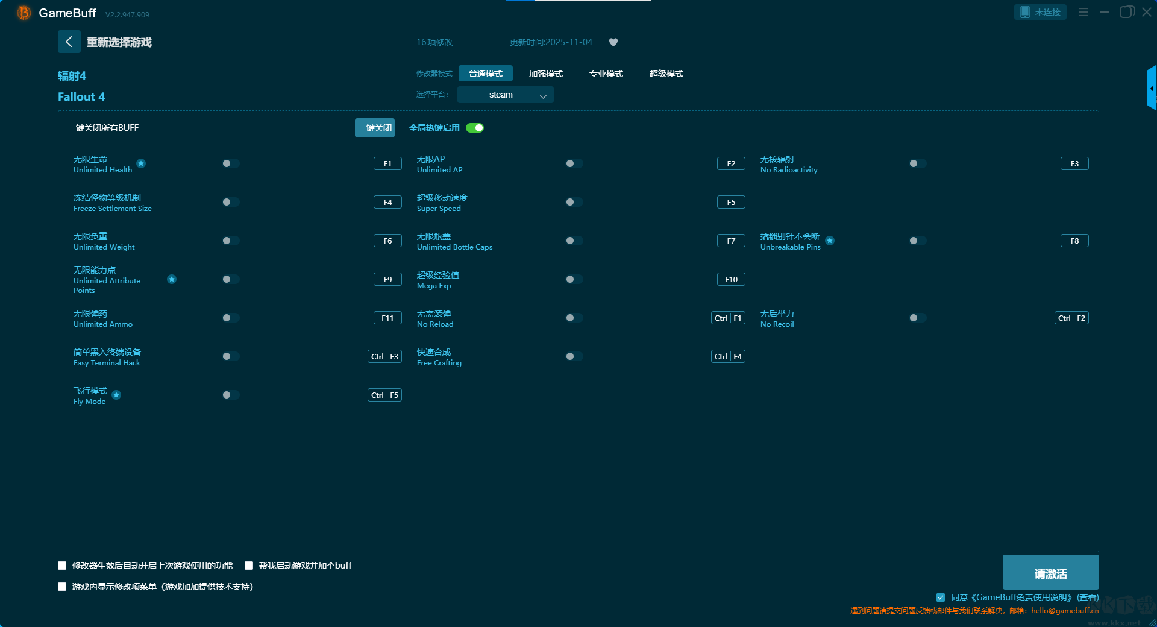Select the 普通模式 tab
The width and height of the screenshot is (1157, 627).
click(x=486, y=74)
